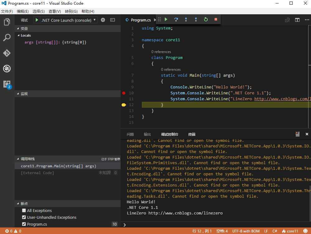This screenshot has height=234, width=311.
Task: Step Over in debug toolbar
Action: [x=176, y=19]
